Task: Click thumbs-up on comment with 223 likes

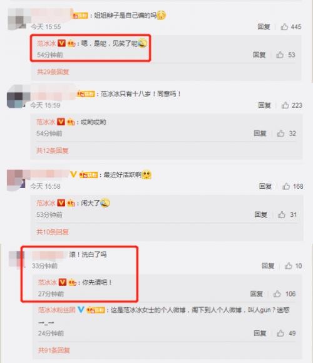Action: 285,105
